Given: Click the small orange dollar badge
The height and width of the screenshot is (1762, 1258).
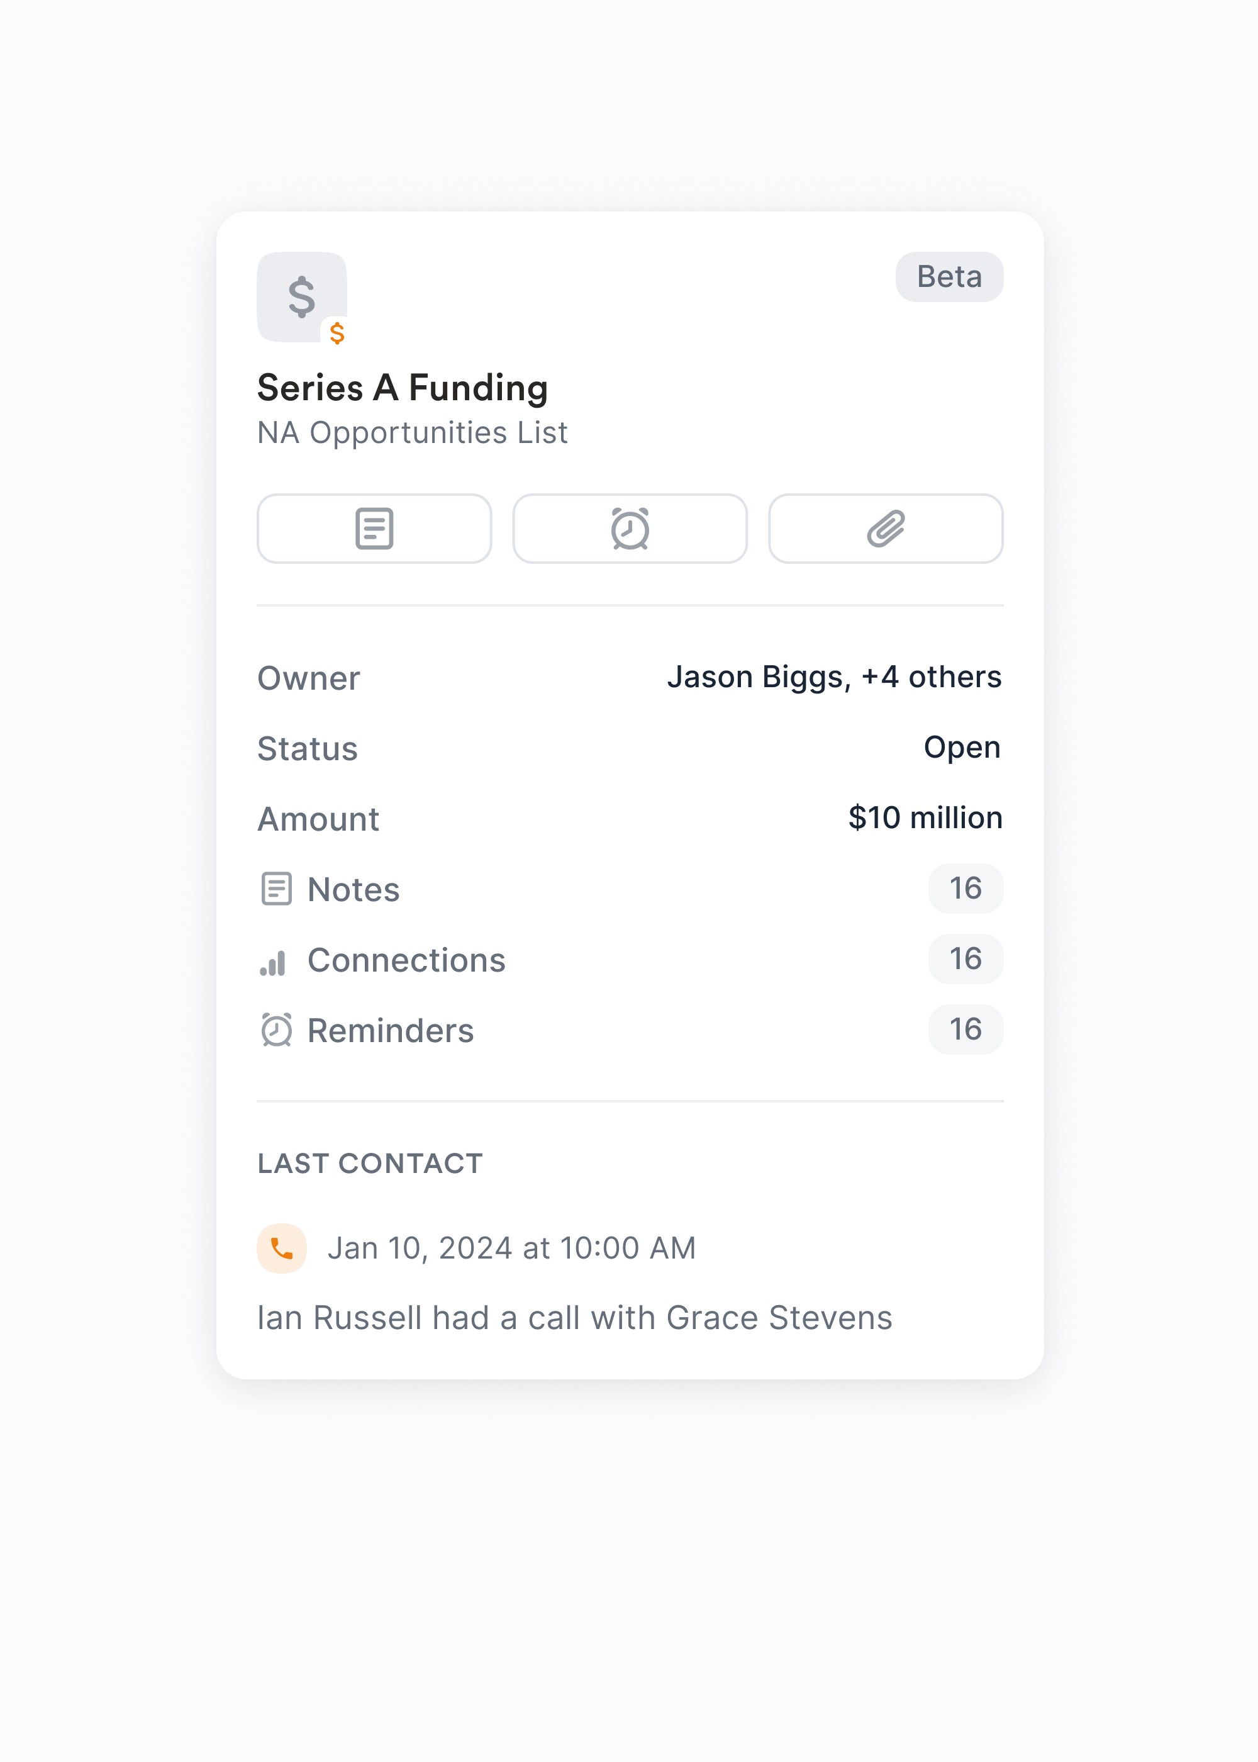Looking at the screenshot, I should (337, 333).
